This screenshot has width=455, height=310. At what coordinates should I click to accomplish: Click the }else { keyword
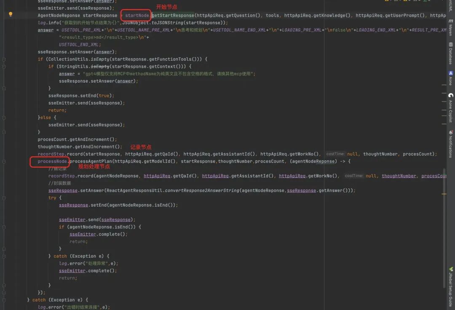coord(47,118)
